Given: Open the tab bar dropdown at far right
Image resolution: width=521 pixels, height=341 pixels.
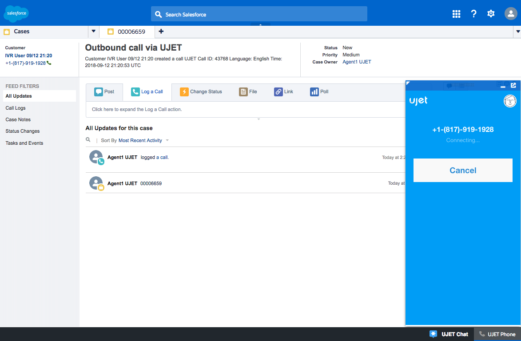Looking at the screenshot, I should pyautogui.click(x=517, y=32).
